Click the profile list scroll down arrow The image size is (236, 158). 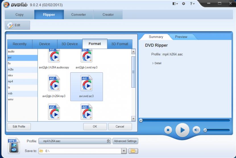pyautogui.click(x=133, y=119)
